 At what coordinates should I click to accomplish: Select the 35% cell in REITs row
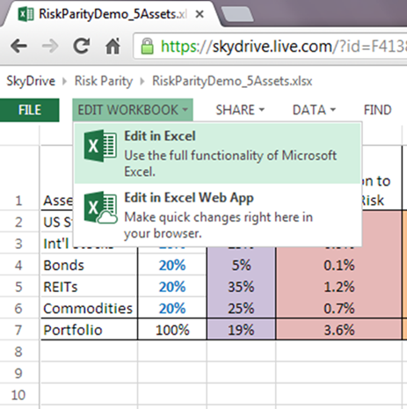click(241, 287)
